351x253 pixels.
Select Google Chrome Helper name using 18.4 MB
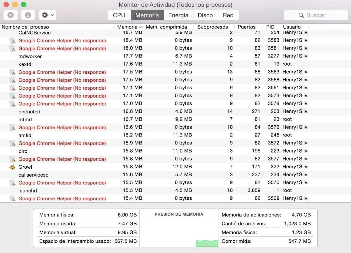[62, 40]
